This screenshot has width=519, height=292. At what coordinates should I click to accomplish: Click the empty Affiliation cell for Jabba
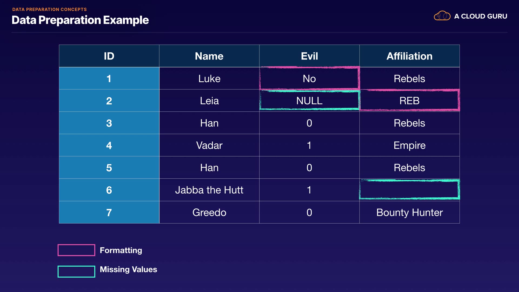tap(409, 190)
